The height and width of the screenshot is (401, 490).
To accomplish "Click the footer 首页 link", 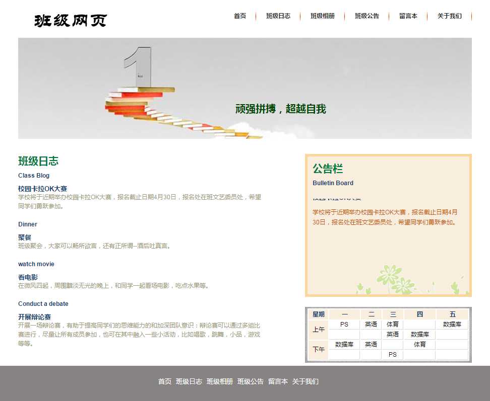I will [165, 381].
